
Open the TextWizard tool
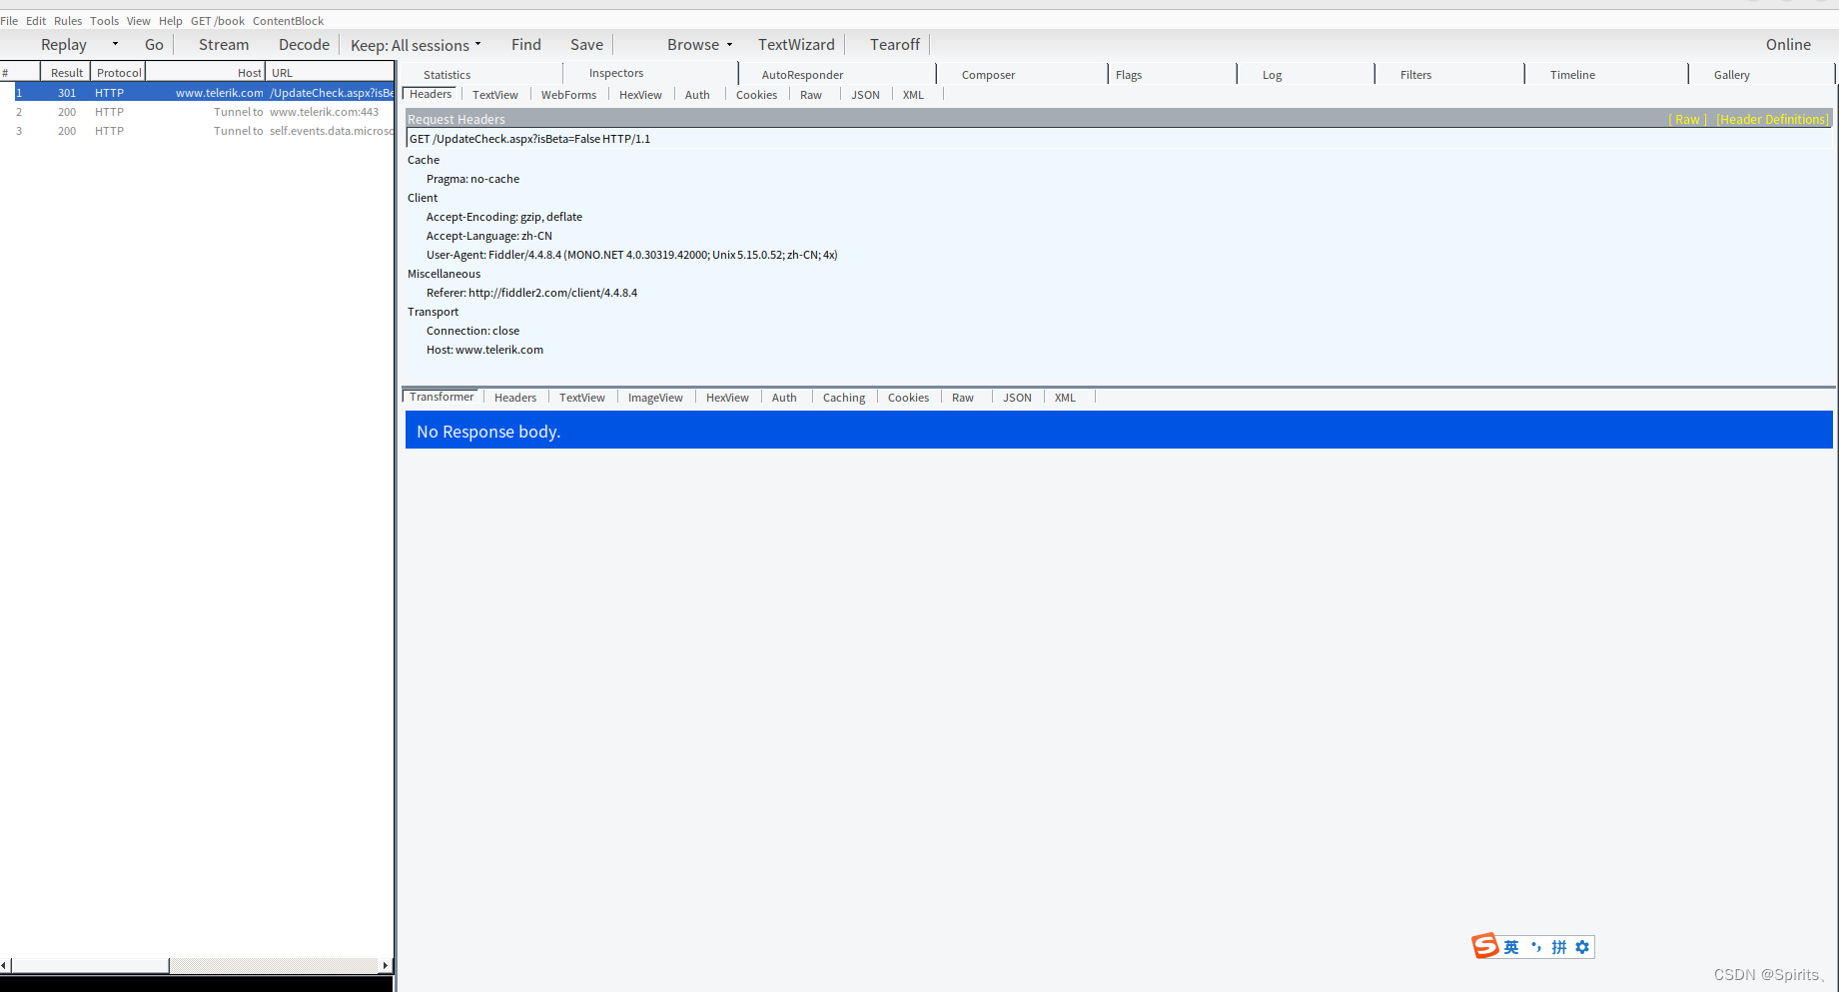(x=796, y=45)
